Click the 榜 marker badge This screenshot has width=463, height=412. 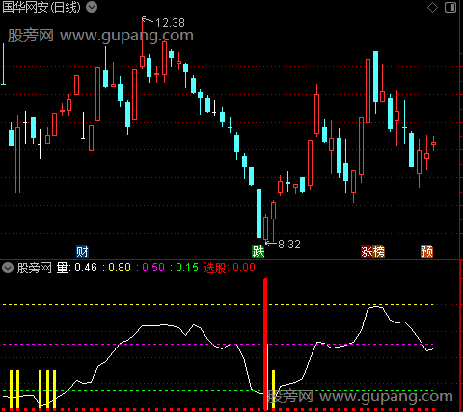[379, 252]
